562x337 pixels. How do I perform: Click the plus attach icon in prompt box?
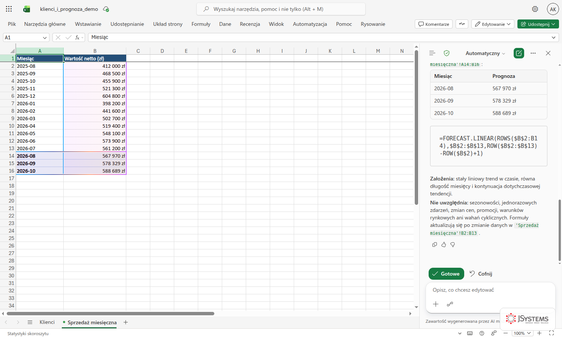pos(436,304)
